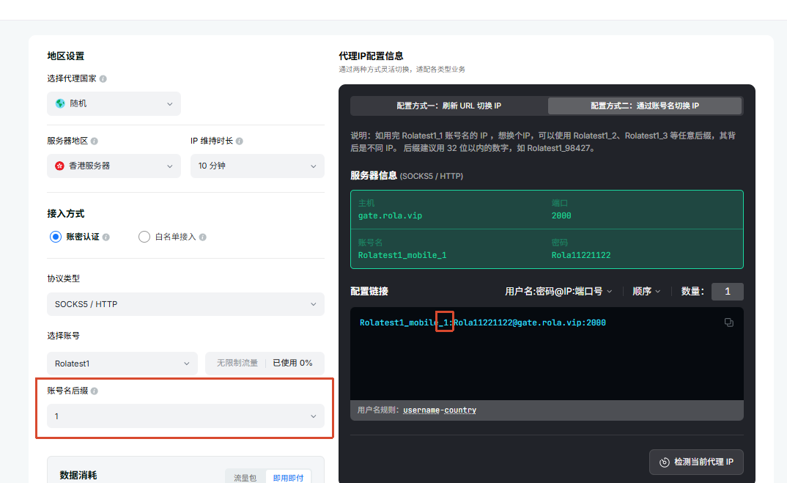Open the 账号名后缀 dropdown showing 1
The image size is (787, 483).
point(185,416)
